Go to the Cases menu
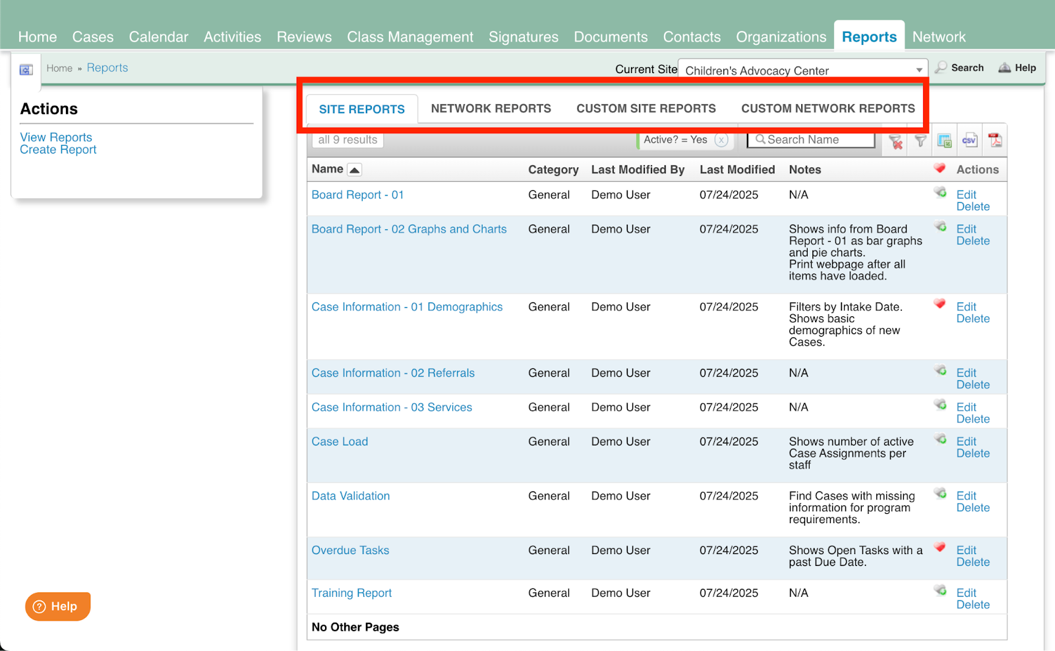1055x651 pixels. click(x=93, y=37)
